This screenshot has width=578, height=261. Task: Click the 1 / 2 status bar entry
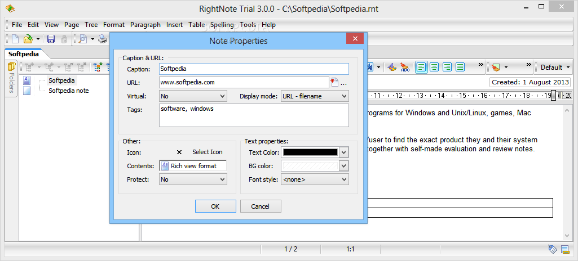pos(290,249)
